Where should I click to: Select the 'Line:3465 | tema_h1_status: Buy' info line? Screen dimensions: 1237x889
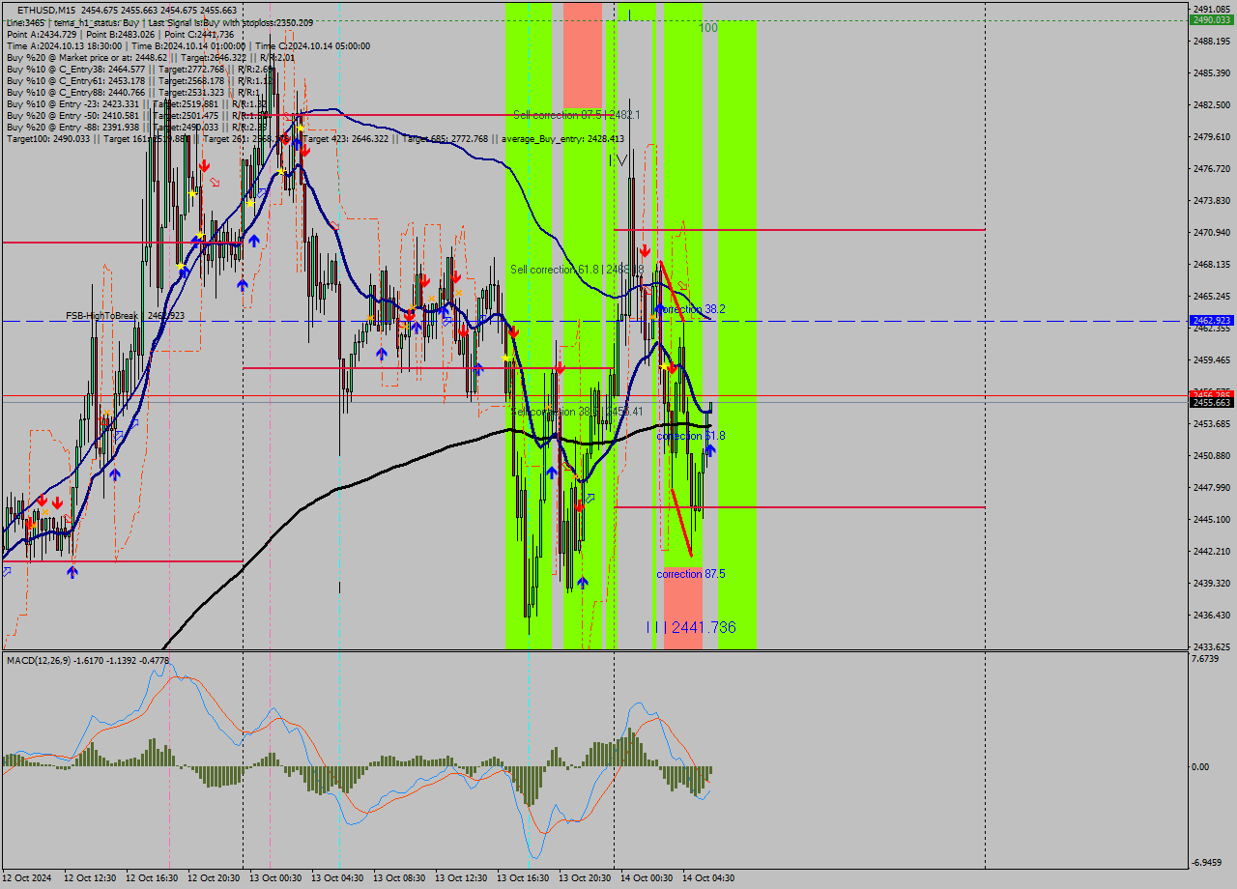pyautogui.click(x=159, y=22)
